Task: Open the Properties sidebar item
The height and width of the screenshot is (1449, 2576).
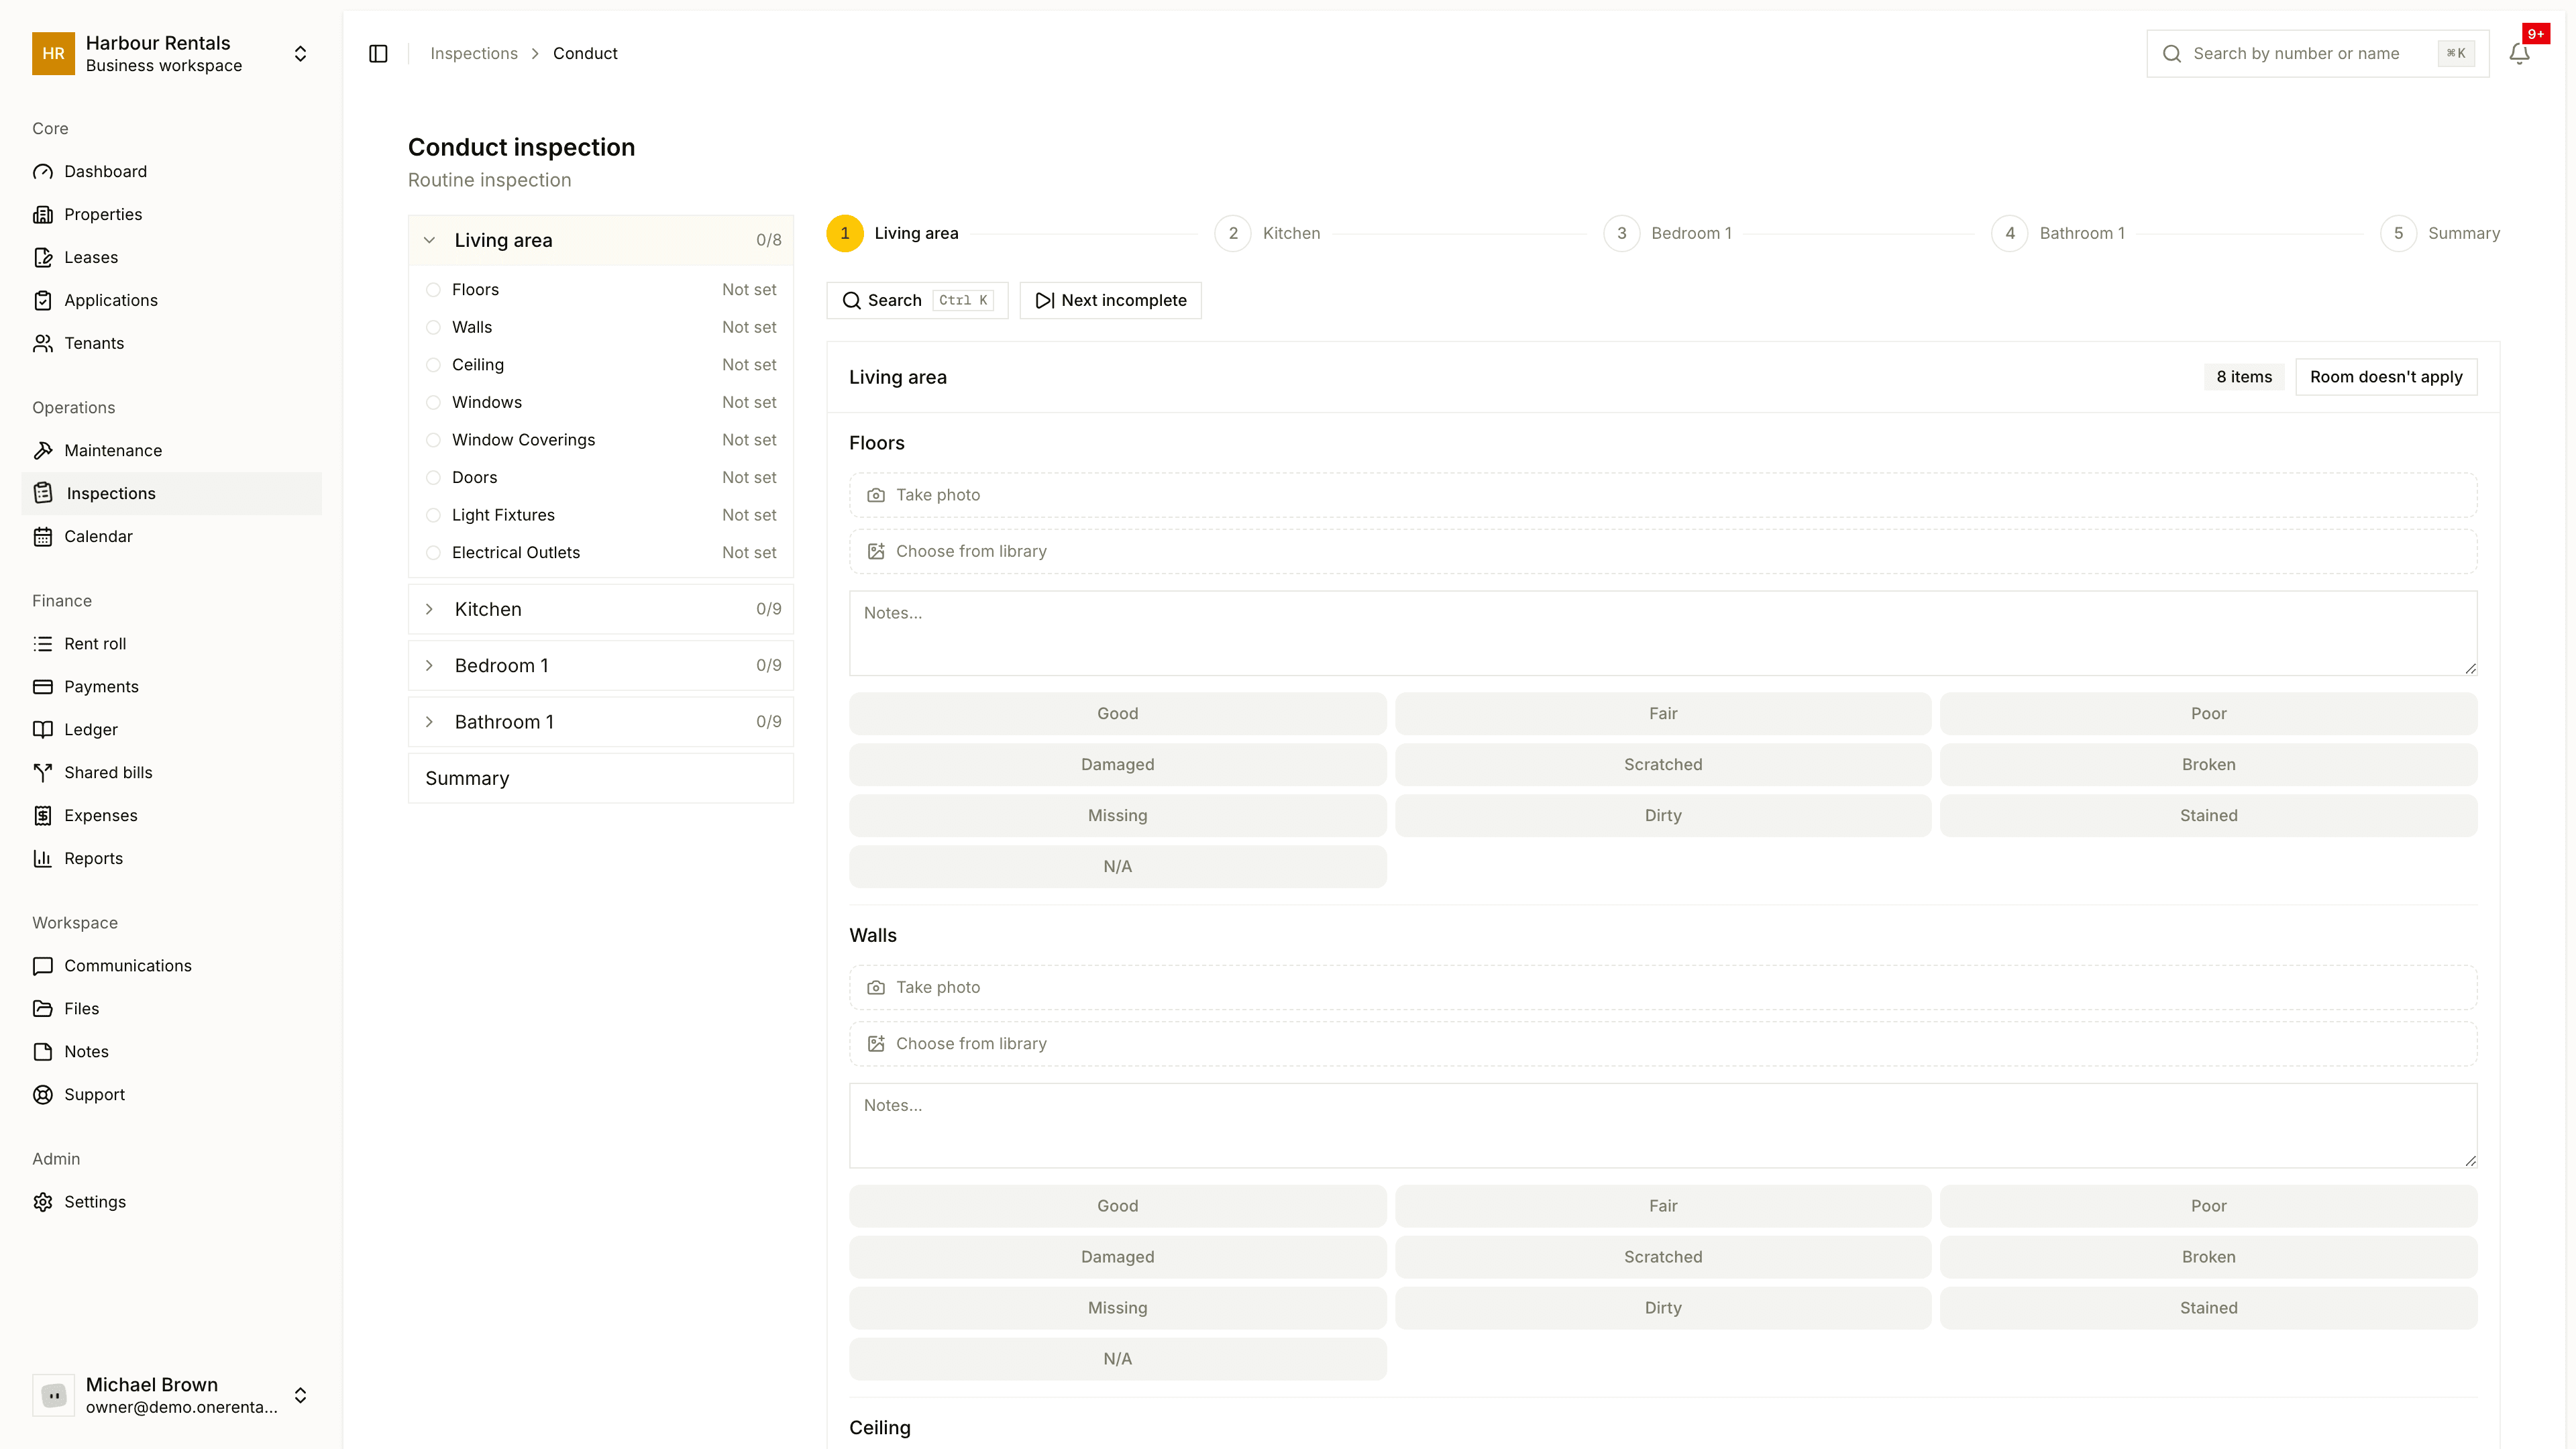Action: pyautogui.click(x=171, y=214)
